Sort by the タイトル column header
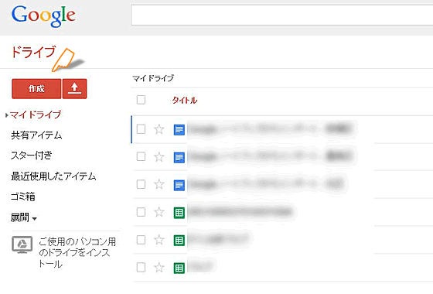 185,100
